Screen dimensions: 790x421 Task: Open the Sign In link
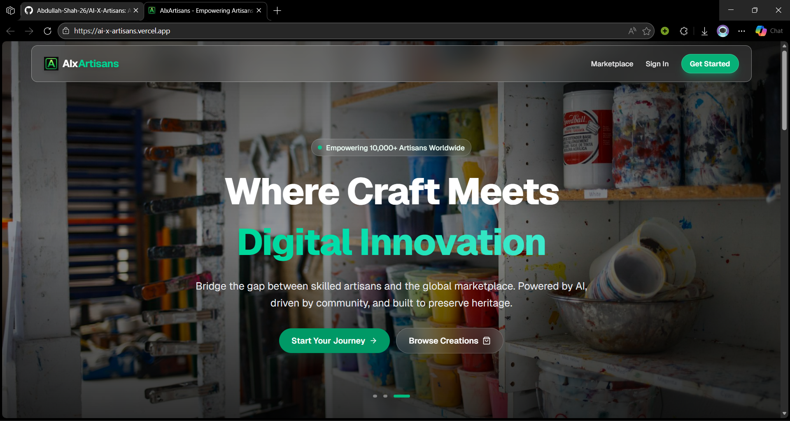click(657, 64)
